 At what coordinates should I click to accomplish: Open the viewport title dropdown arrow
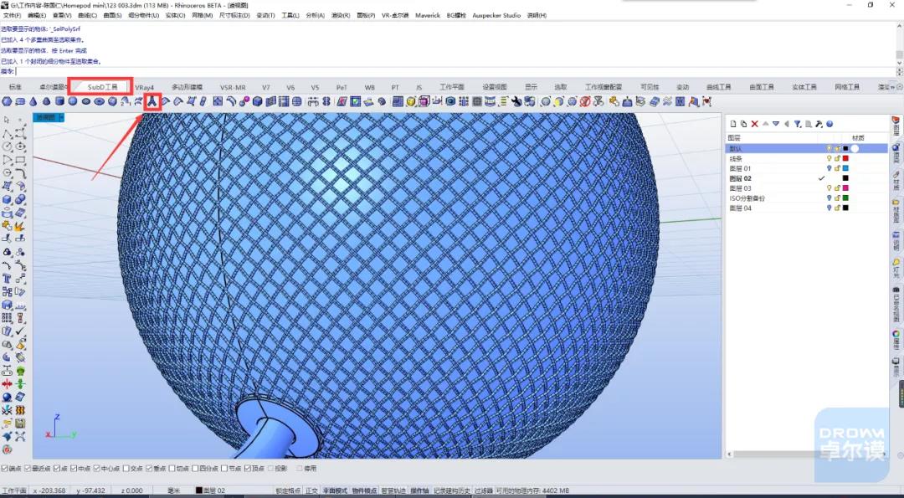click(61, 117)
